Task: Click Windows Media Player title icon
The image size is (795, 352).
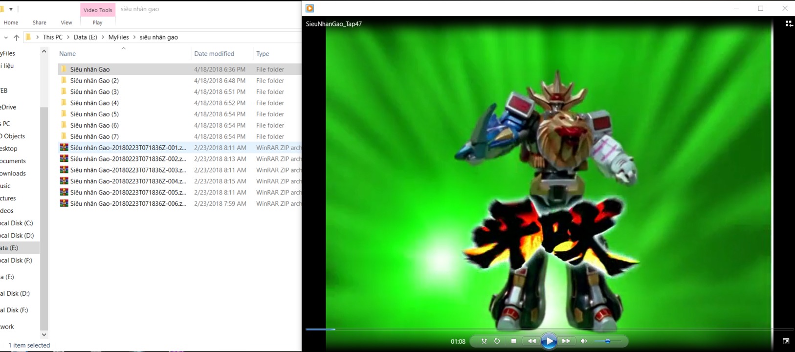Action: (x=310, y=8)
